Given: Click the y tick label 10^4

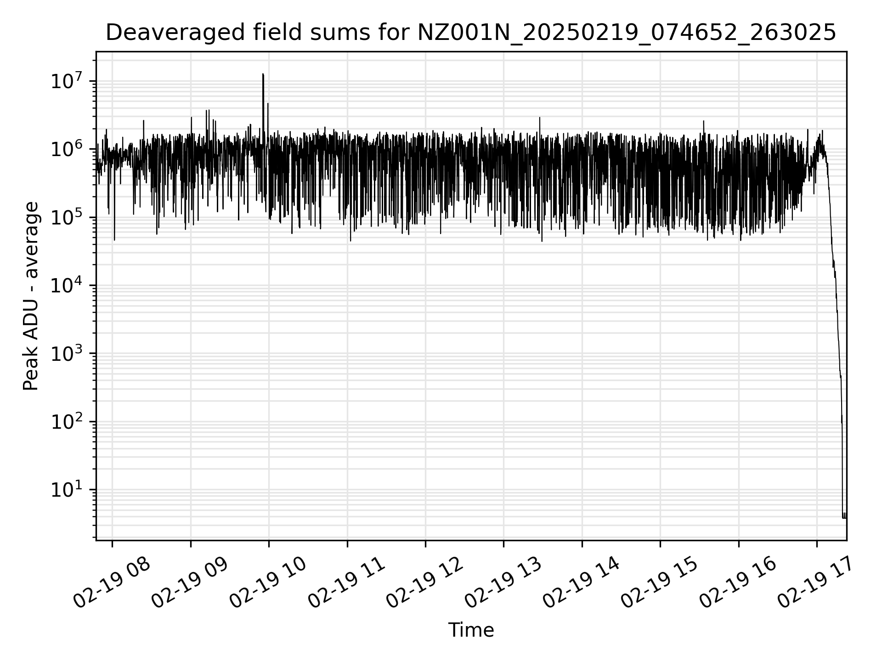Looking at the screenshot, I should [x=67, y=285].
